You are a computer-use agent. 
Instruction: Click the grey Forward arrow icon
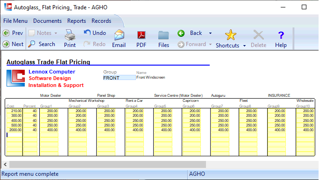click(x=181, y=44)
